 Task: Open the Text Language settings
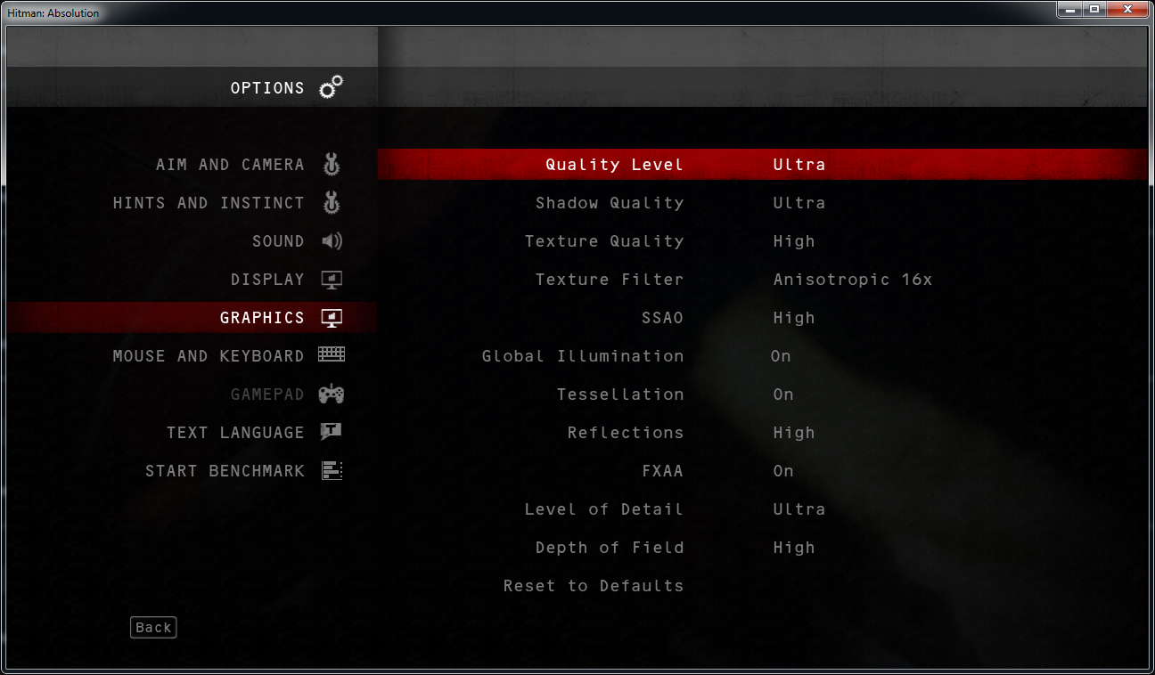click(x=235, y=433)
